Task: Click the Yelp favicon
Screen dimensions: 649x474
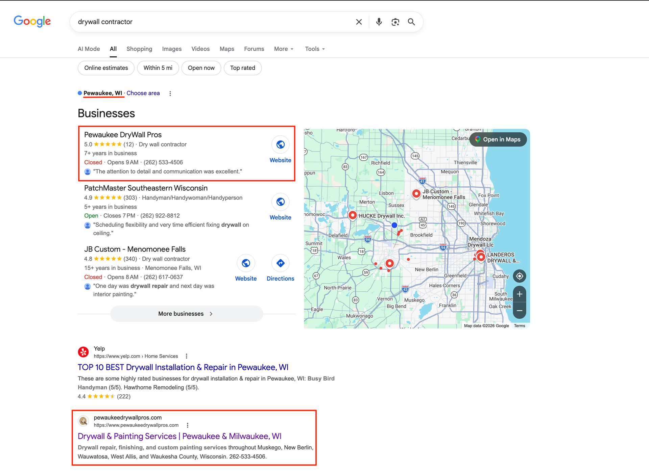Action: (x=83, y=352)
